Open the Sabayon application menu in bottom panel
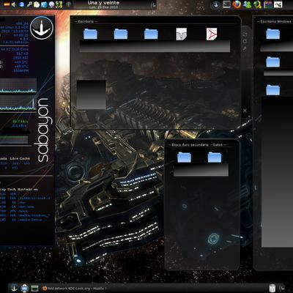 click(14, 288)
